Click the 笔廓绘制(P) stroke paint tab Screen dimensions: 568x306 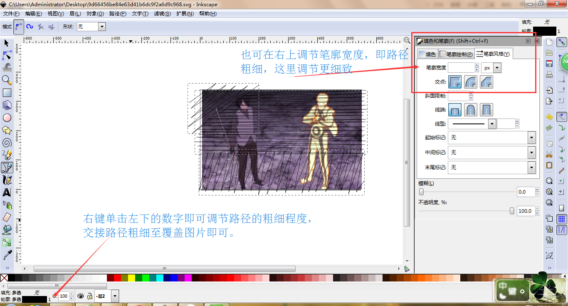tap(457, 54)
